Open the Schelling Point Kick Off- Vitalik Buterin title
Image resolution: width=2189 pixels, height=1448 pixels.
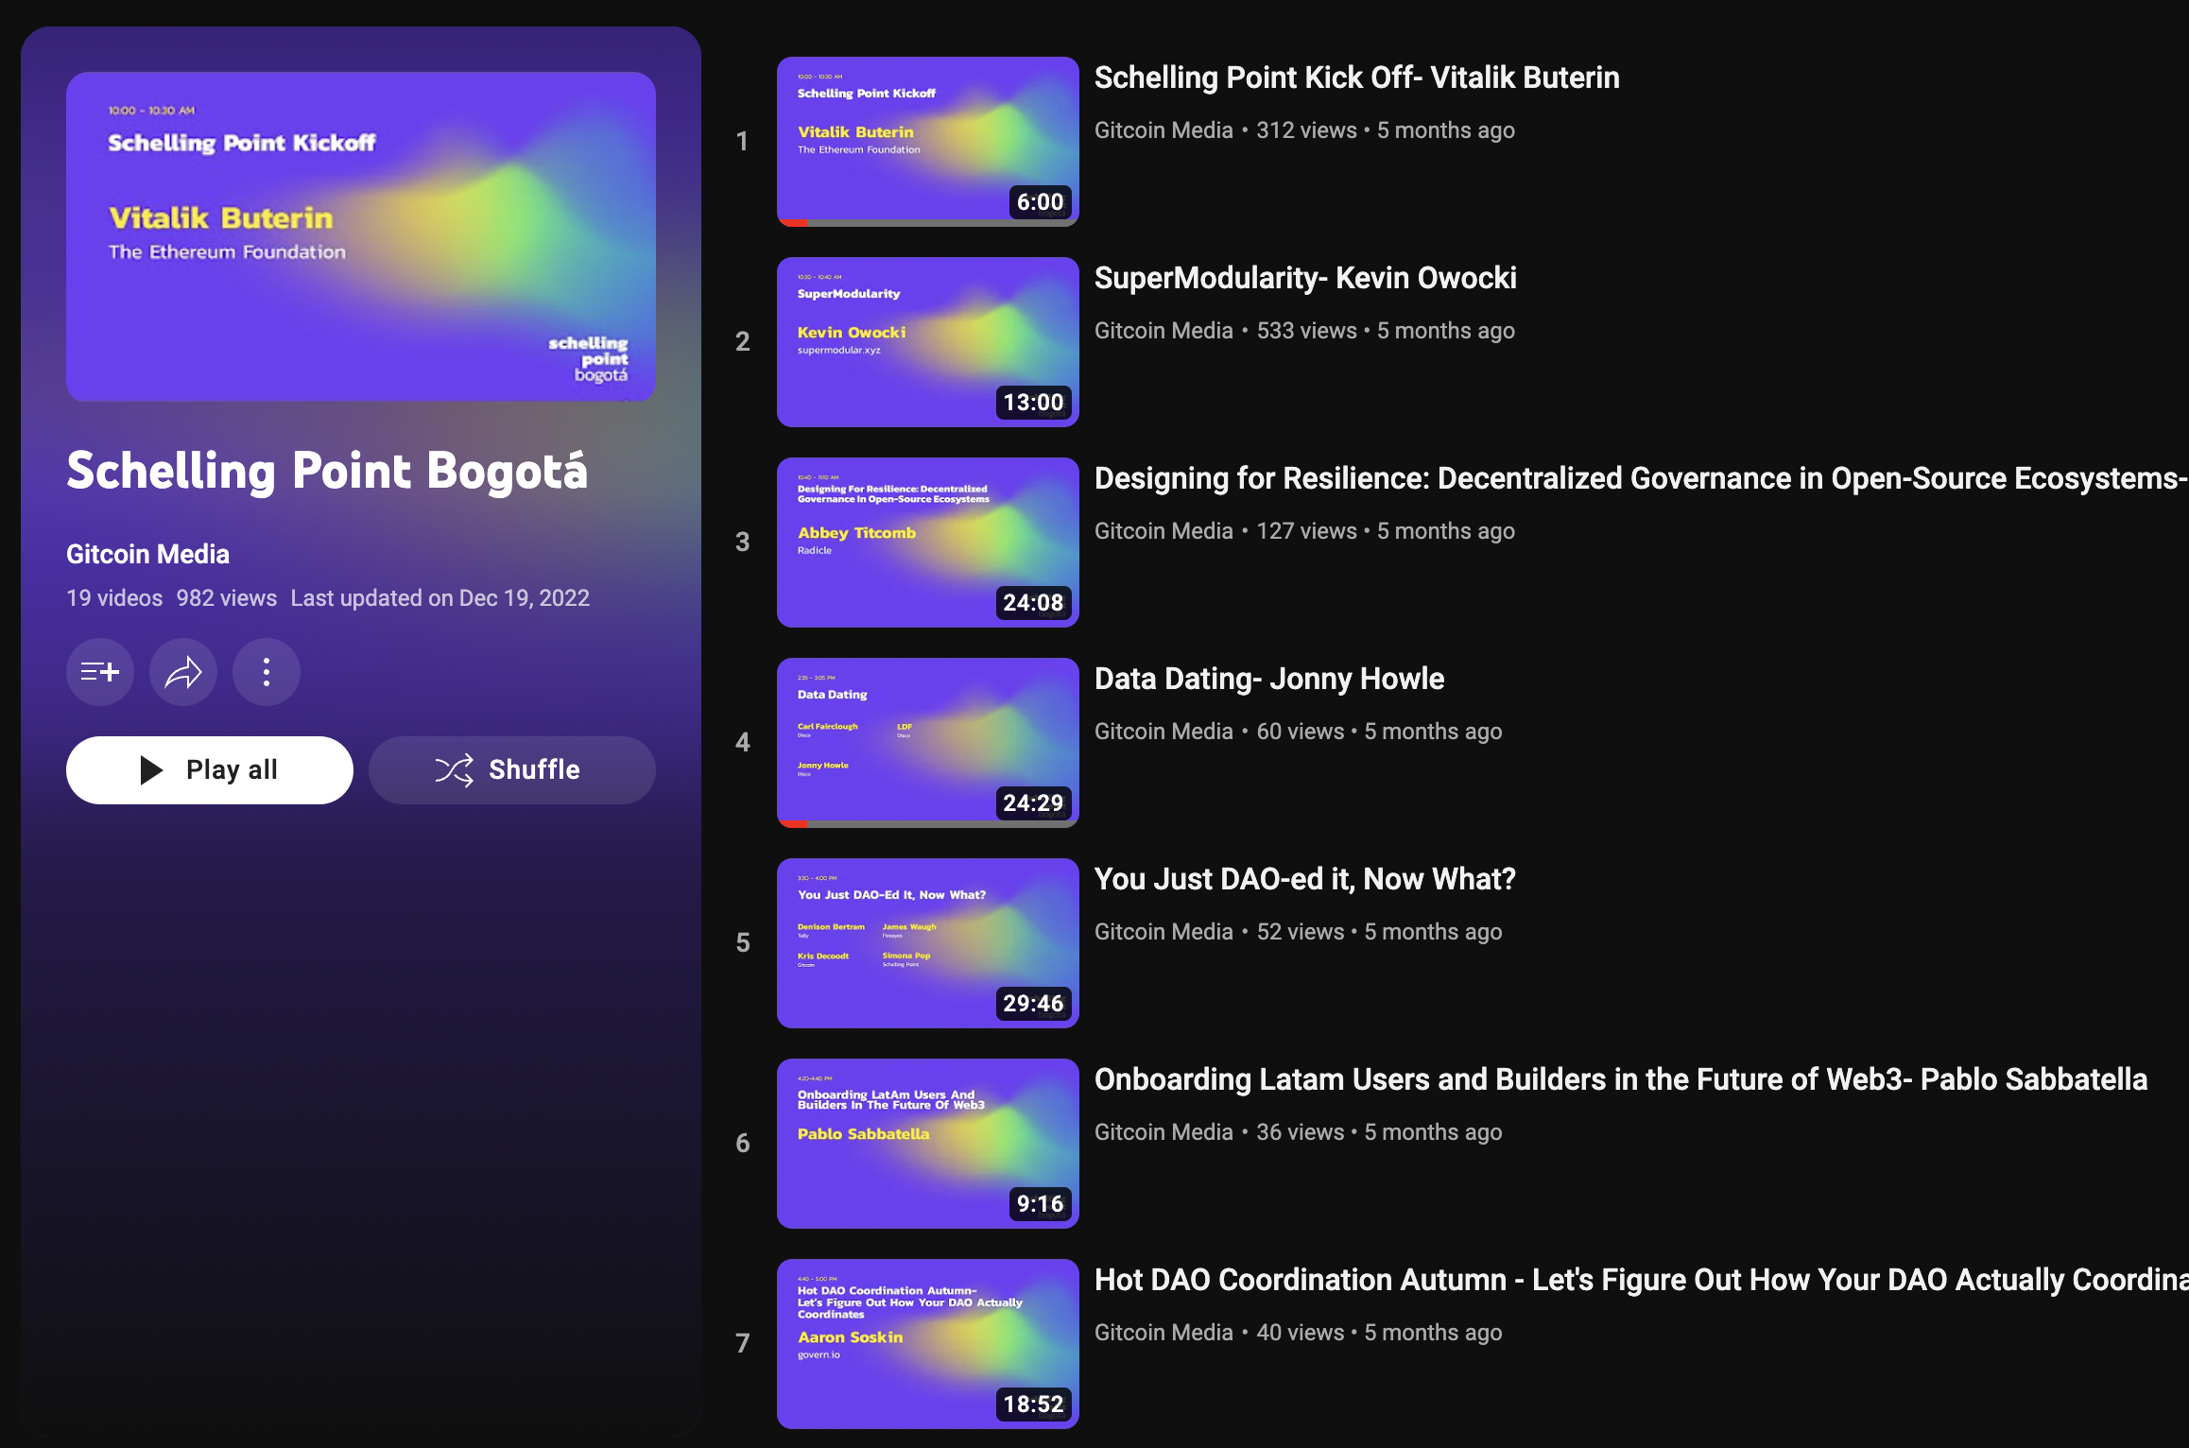(x=1357, y=78)
